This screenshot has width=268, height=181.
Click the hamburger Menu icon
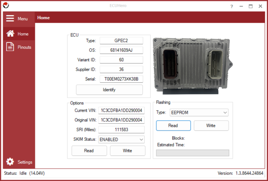(x=10, y=18)
